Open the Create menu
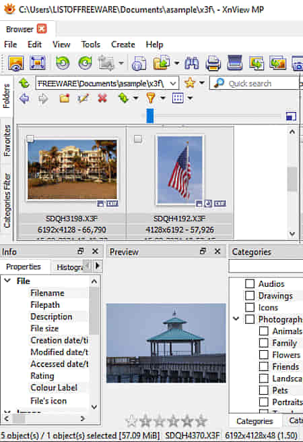The height and width of the screenshot is (442, 303). [123, 45]
